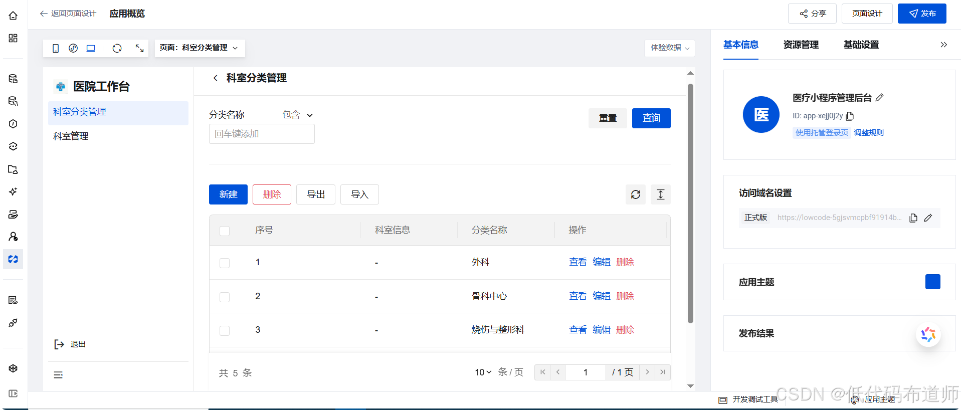Screen dimensions: 961x410
Task: Copy the domain URL icon
Action: pyautogui.click(x=913, y=218)
